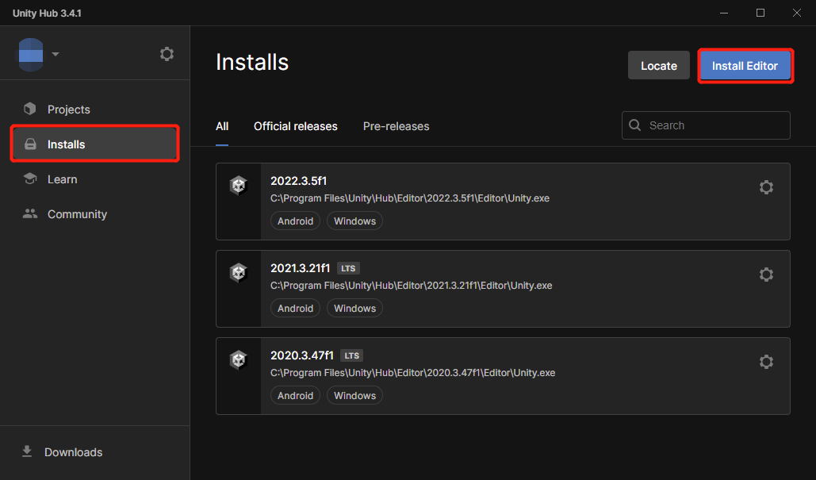
Task: Click version text 2022.3.5f1
Action: (x=299, y=181)
